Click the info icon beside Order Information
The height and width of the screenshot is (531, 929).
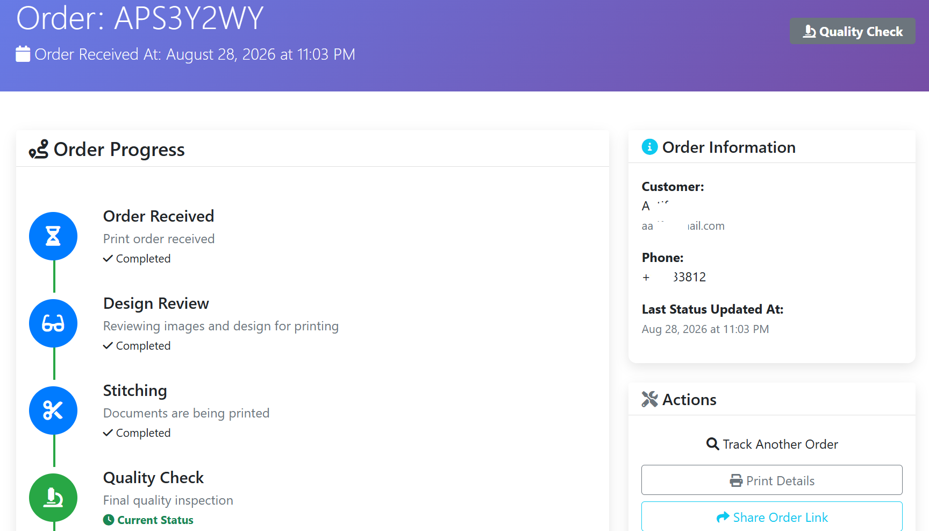tap(649, 147)
